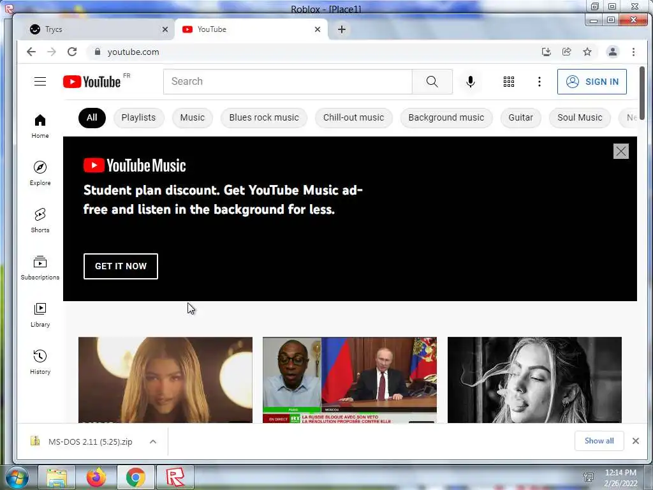The width and height of the screenshot is (653, 490).
Task: Go to Home in the sidebar
Action: 40,126
